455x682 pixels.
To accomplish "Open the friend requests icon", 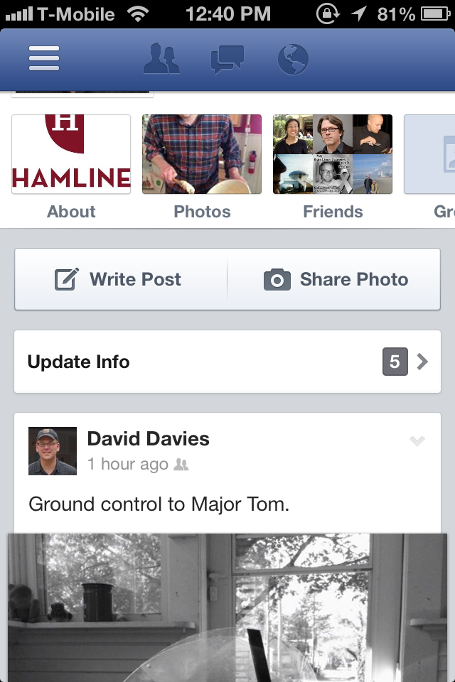I will pos(161,59).
